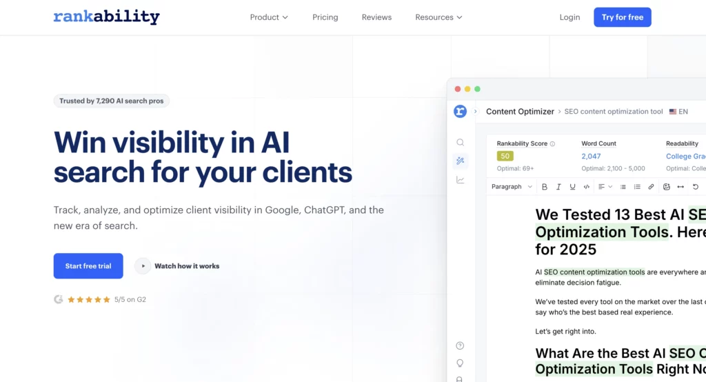The image size is (706, 382).
Task: Open the magic wand optimizer sidebar icon
Action: (460, 161)
